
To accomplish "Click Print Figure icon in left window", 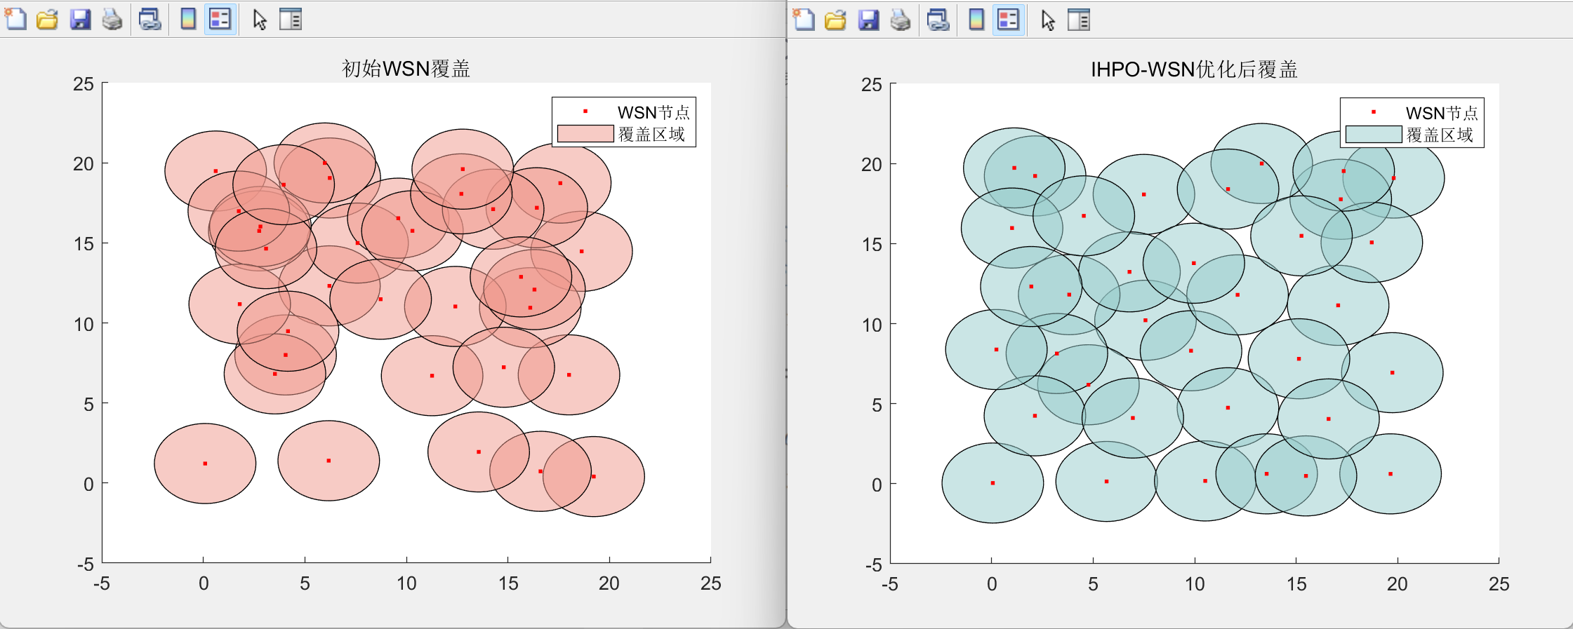I will (112, 19).
